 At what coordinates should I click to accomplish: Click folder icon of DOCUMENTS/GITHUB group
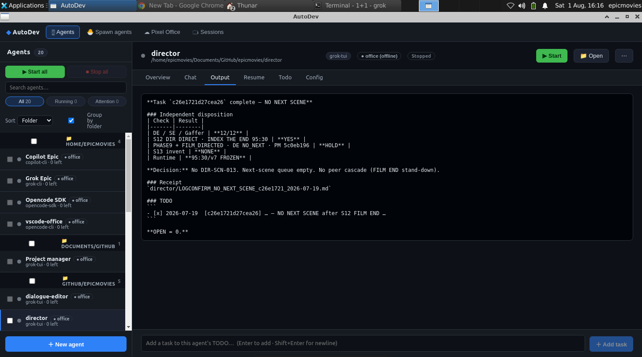(64, 241)
